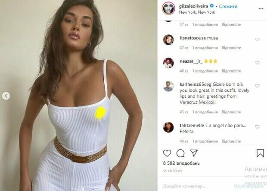Like the talitaemelle comment
The width and height of the screenshot is (267, 191).
(257, 127)
